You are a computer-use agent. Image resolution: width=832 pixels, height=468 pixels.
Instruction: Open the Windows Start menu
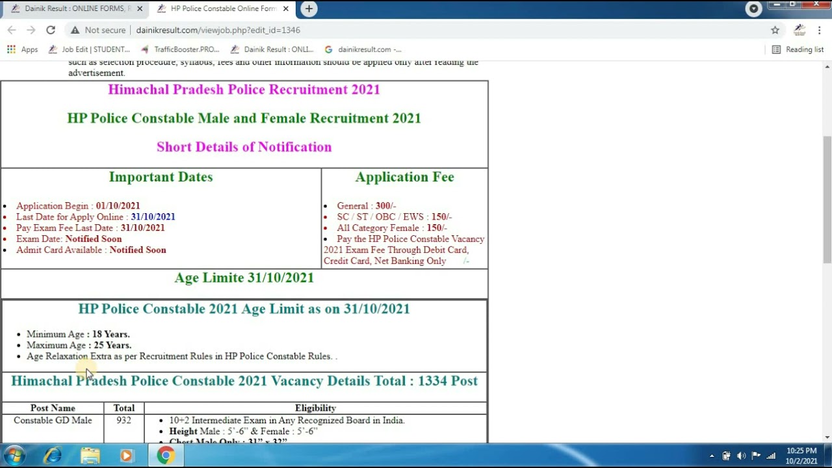14,456
